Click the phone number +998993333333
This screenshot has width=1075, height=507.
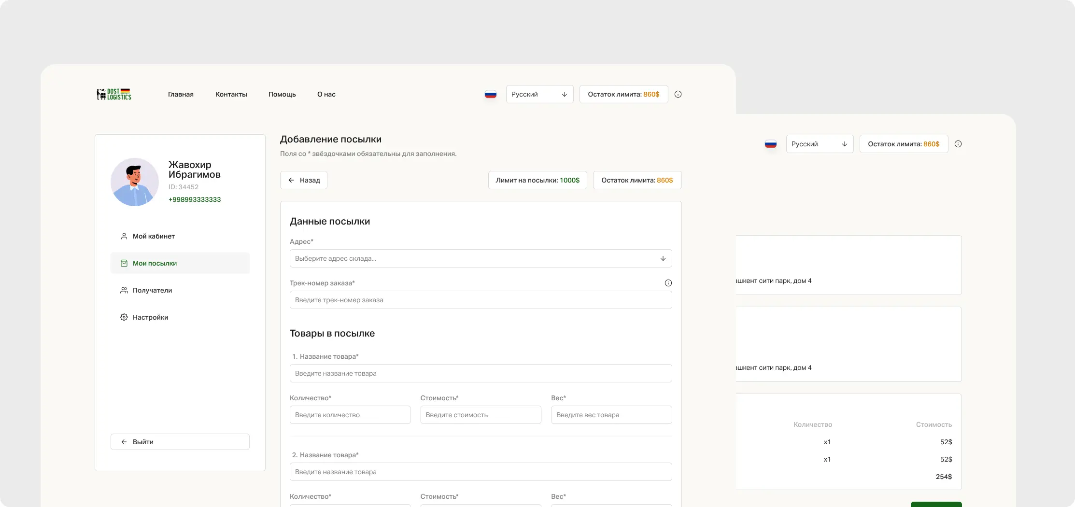(195, 199)
